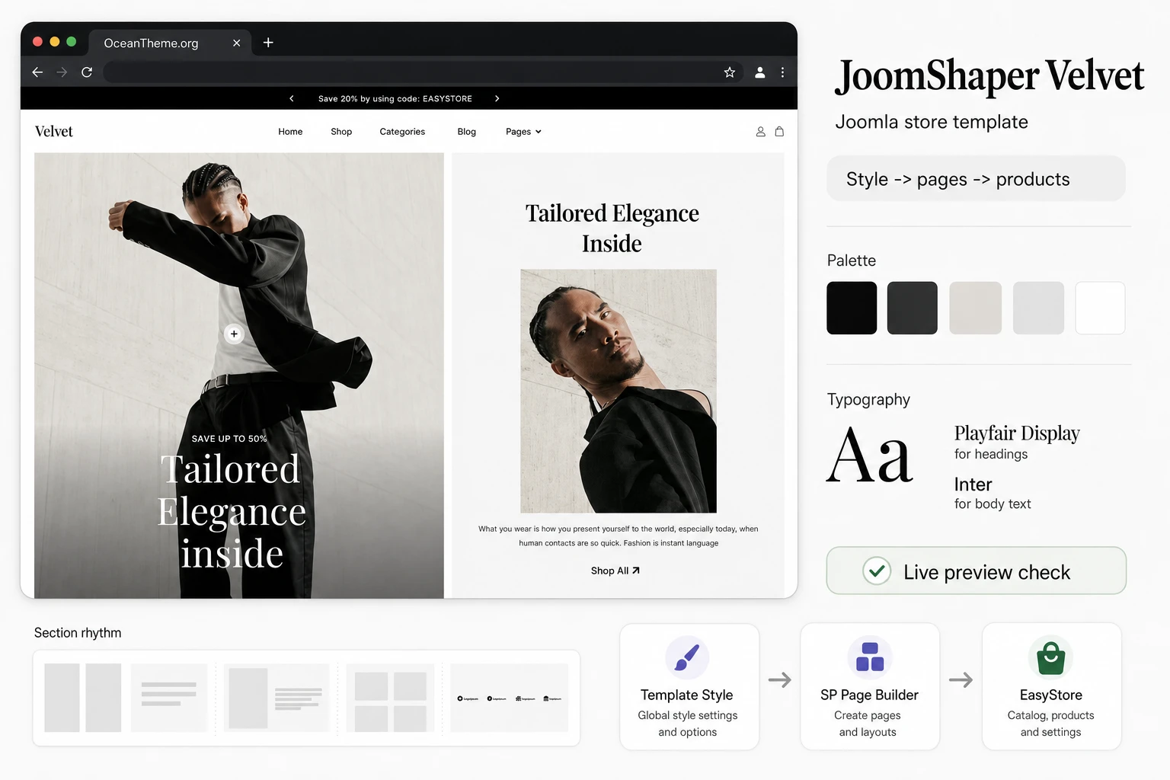Click the Template Style brush icon
This screenshot has height=780, width=1170.
(687, 657)
